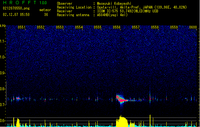
Task: Click the 0.7 frequency axis label
Action: pyautogui.click(x=3, y=105)
